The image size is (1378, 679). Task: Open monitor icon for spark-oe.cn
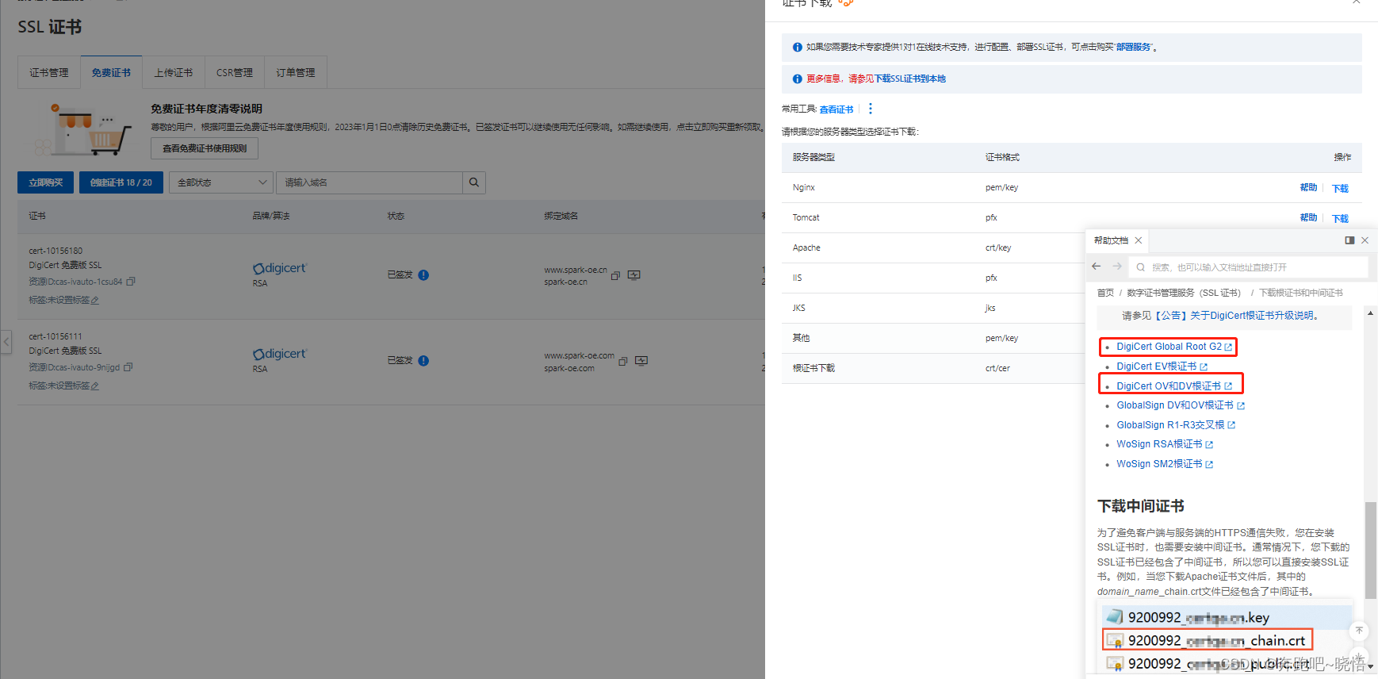click(633, 275)
